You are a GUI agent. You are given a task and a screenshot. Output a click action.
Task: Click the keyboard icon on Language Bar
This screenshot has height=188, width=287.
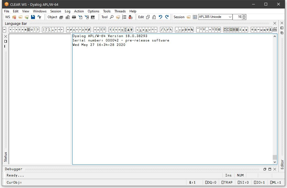point(275,30)
